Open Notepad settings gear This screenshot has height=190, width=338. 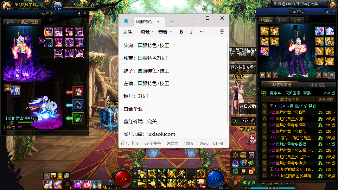pos(222,32)
